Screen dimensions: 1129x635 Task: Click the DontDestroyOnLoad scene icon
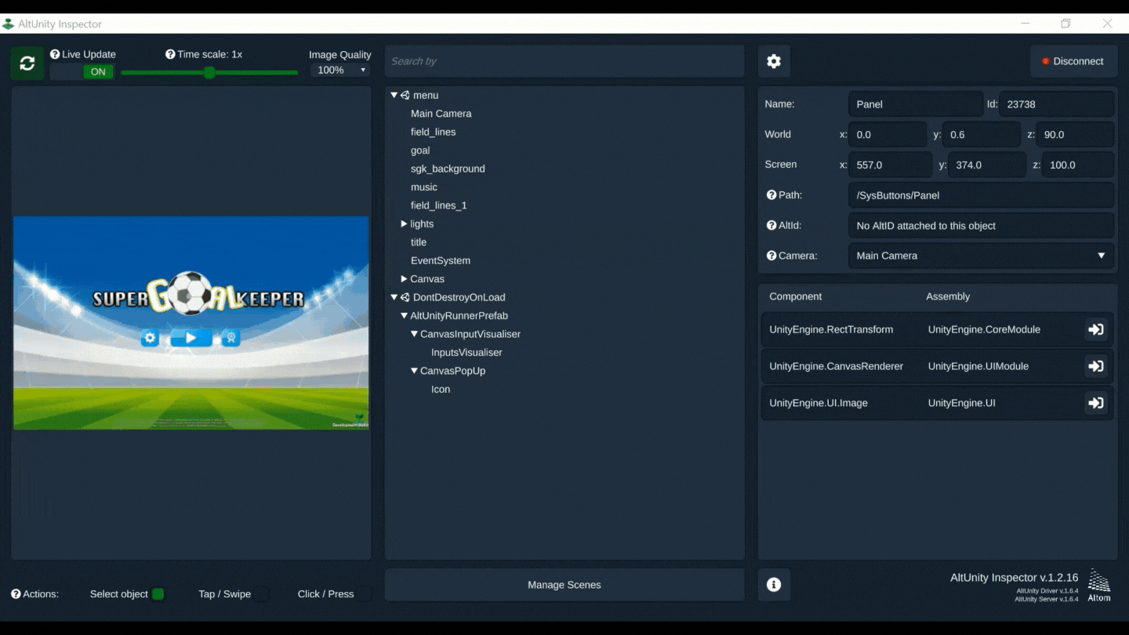point(405,298)
